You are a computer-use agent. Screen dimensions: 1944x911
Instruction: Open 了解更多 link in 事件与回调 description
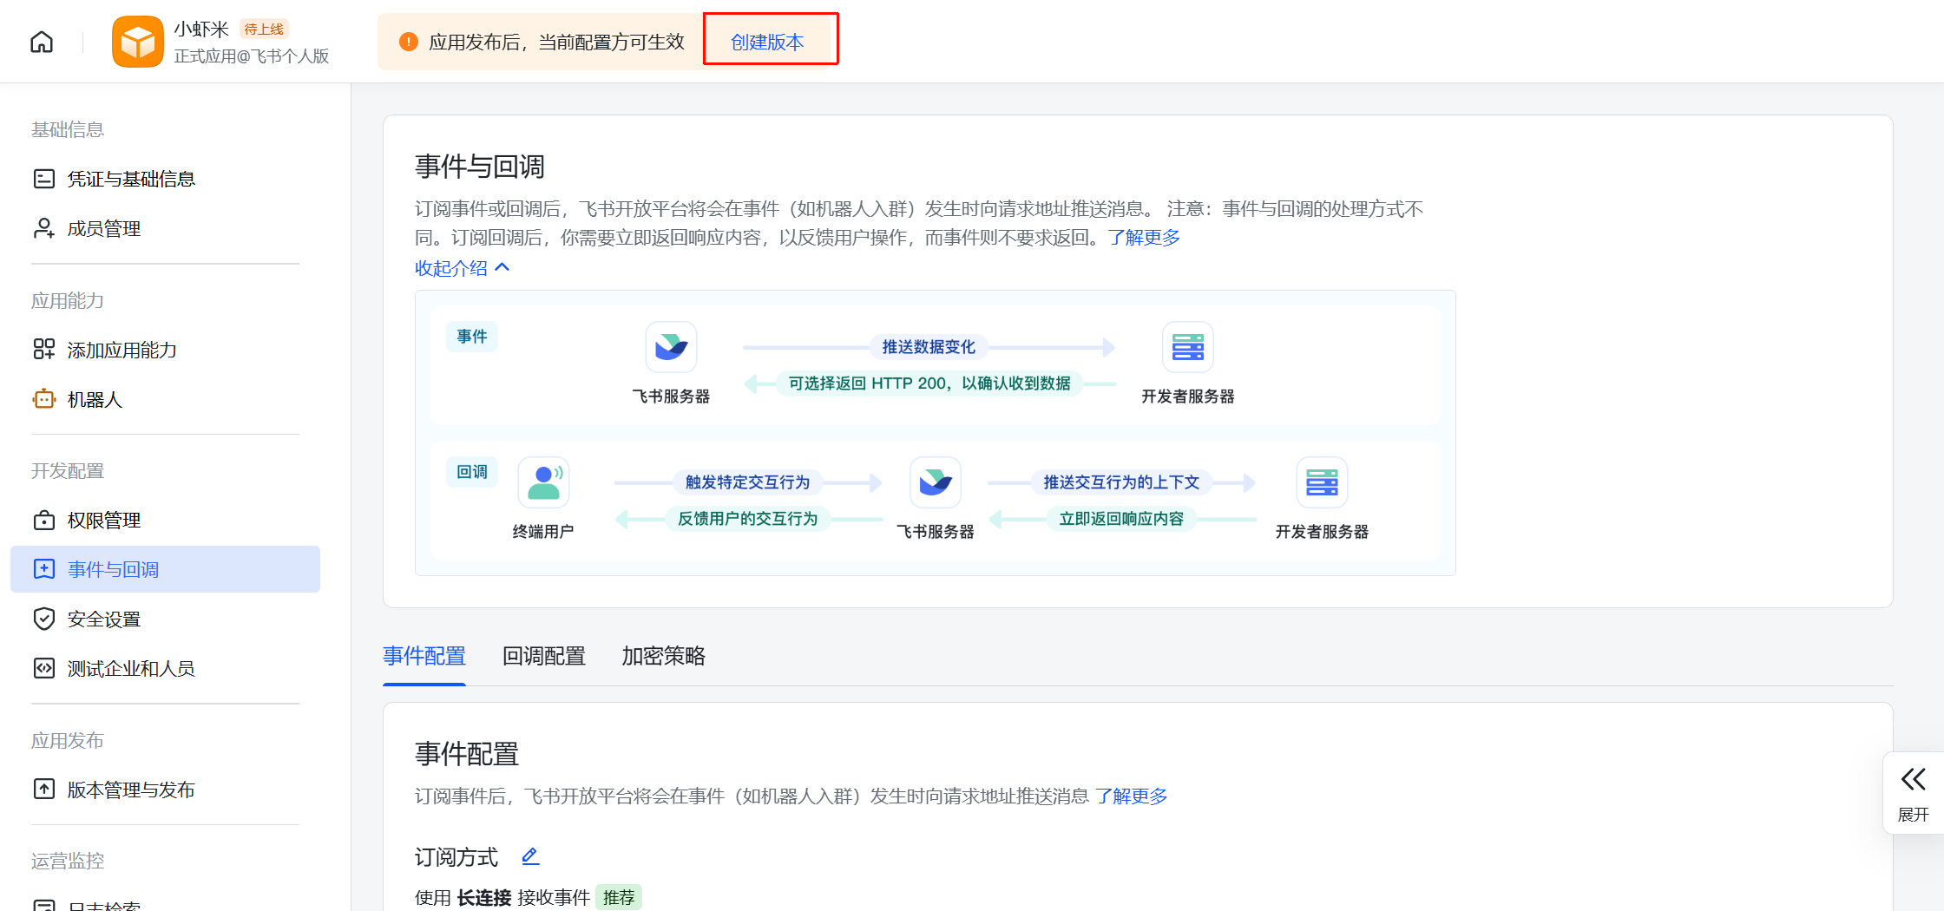click(1144, 238)
